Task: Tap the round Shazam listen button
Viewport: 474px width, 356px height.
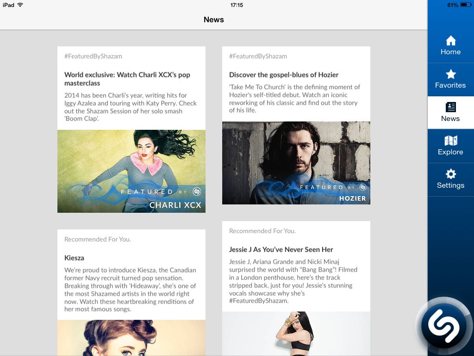Action: click(444, 326)
